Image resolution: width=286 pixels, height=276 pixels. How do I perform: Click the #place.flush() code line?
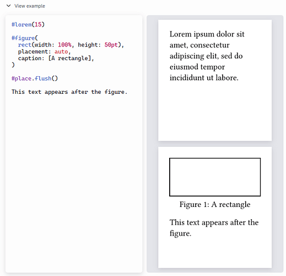point(35,78)
